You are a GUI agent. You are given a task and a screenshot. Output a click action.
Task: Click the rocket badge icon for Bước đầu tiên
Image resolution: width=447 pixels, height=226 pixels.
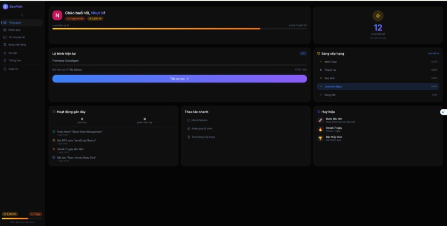pyautogui.click(x=321, y=120)
